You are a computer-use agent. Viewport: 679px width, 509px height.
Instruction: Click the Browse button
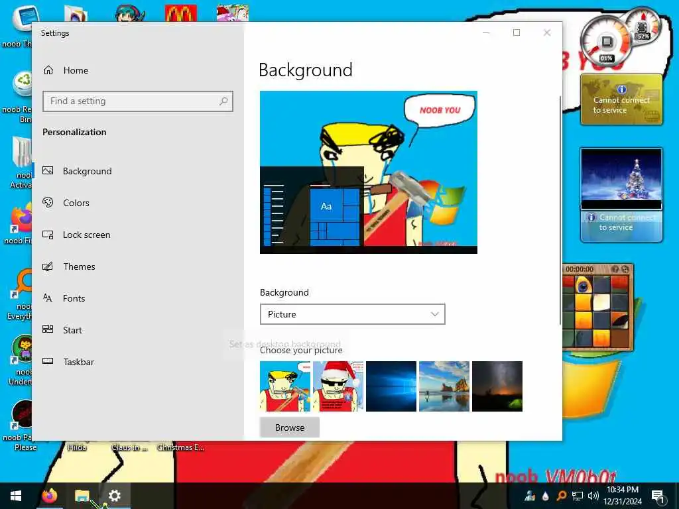[x=290, y=427]
